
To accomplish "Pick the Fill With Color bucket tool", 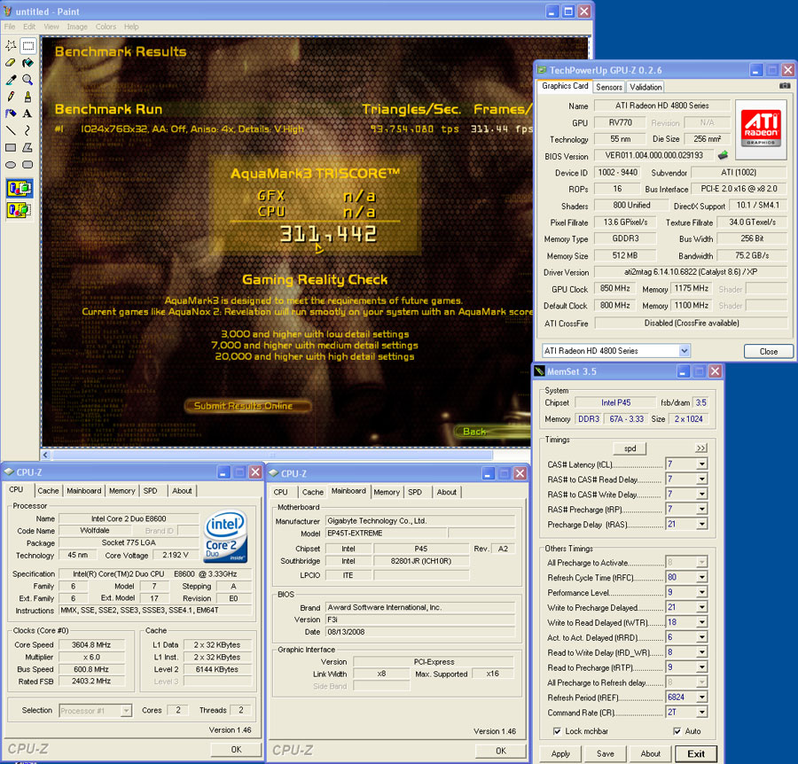I will [28, 63].
